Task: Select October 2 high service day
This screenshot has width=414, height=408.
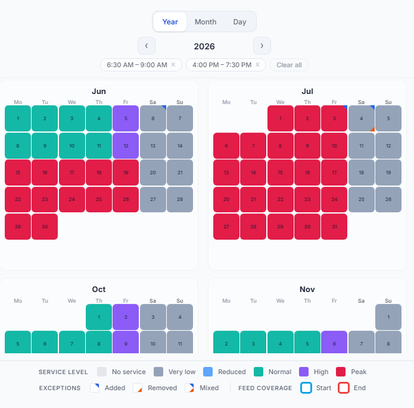Action: [x=126, y=317]
